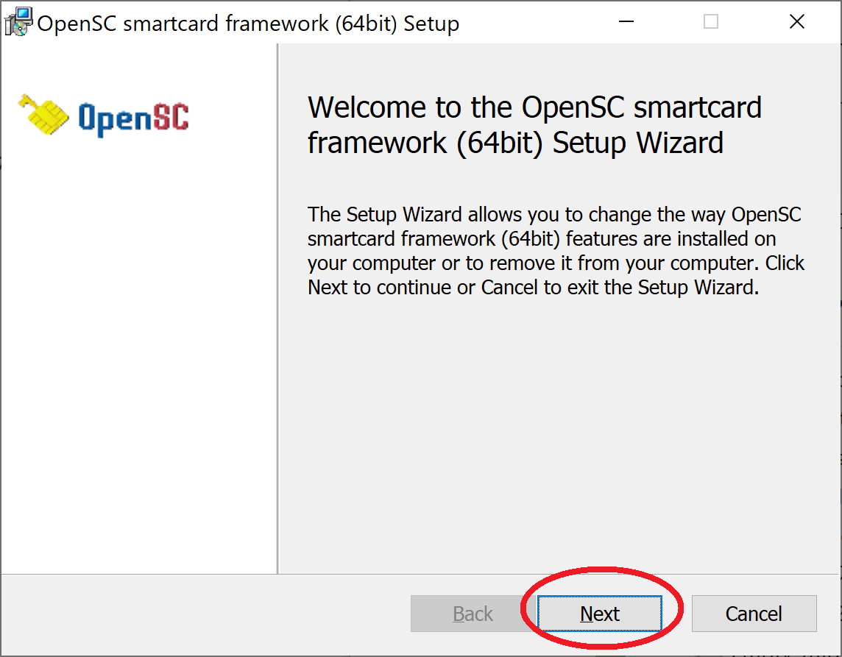Click the minimize icon on the title bar
This screenshot has width=842, height=657.
coord(626,22)
